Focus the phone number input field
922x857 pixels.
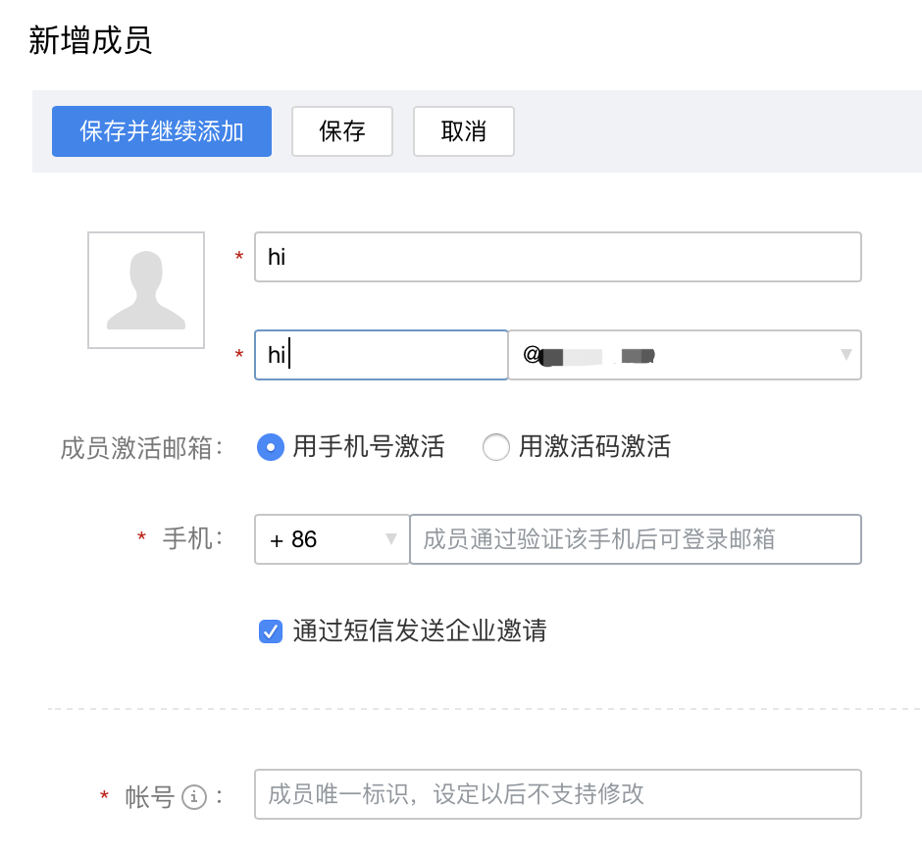636,539
